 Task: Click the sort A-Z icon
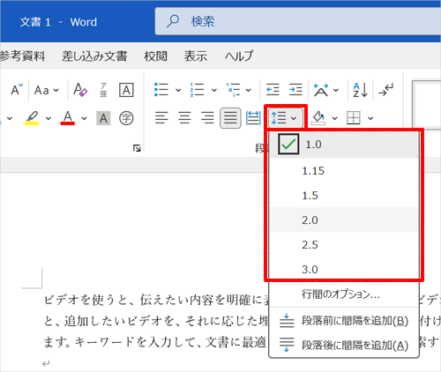(360, 90)
